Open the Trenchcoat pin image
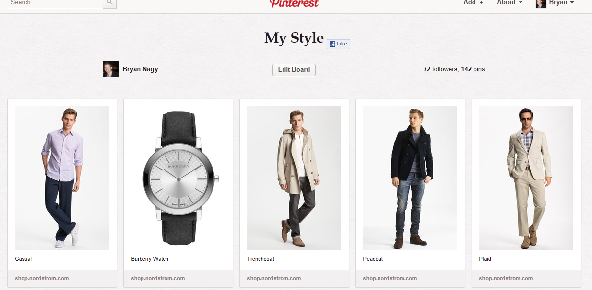This screenshot has height=290, width=592. (x=294, y=178)
